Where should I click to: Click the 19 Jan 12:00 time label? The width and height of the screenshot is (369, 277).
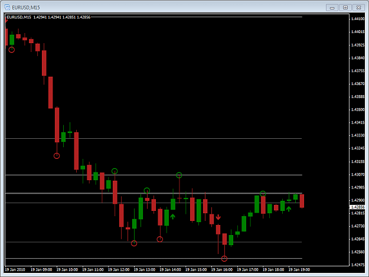click(x=119, y=270)
